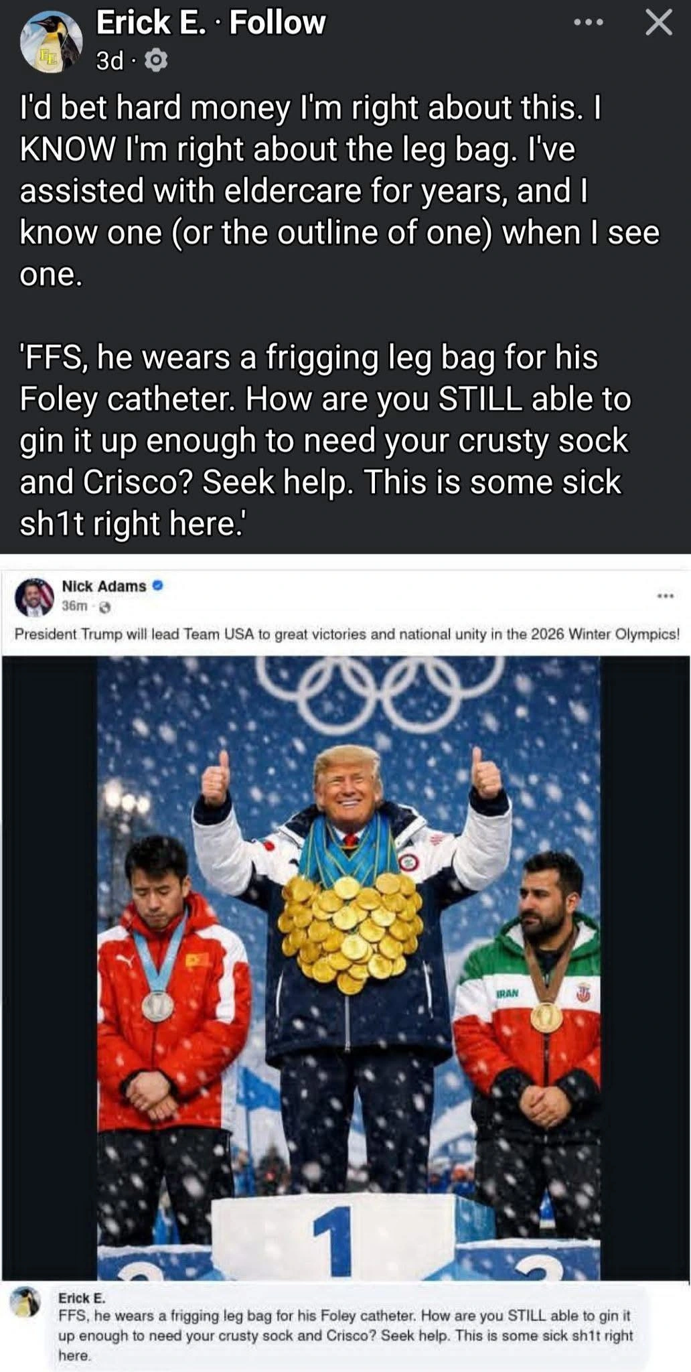This screenshot has height=1372, width=691.
Task: Click Nick Adams profile avatar in screenshot
Action: pyautogui.click(x=33, y=597)
